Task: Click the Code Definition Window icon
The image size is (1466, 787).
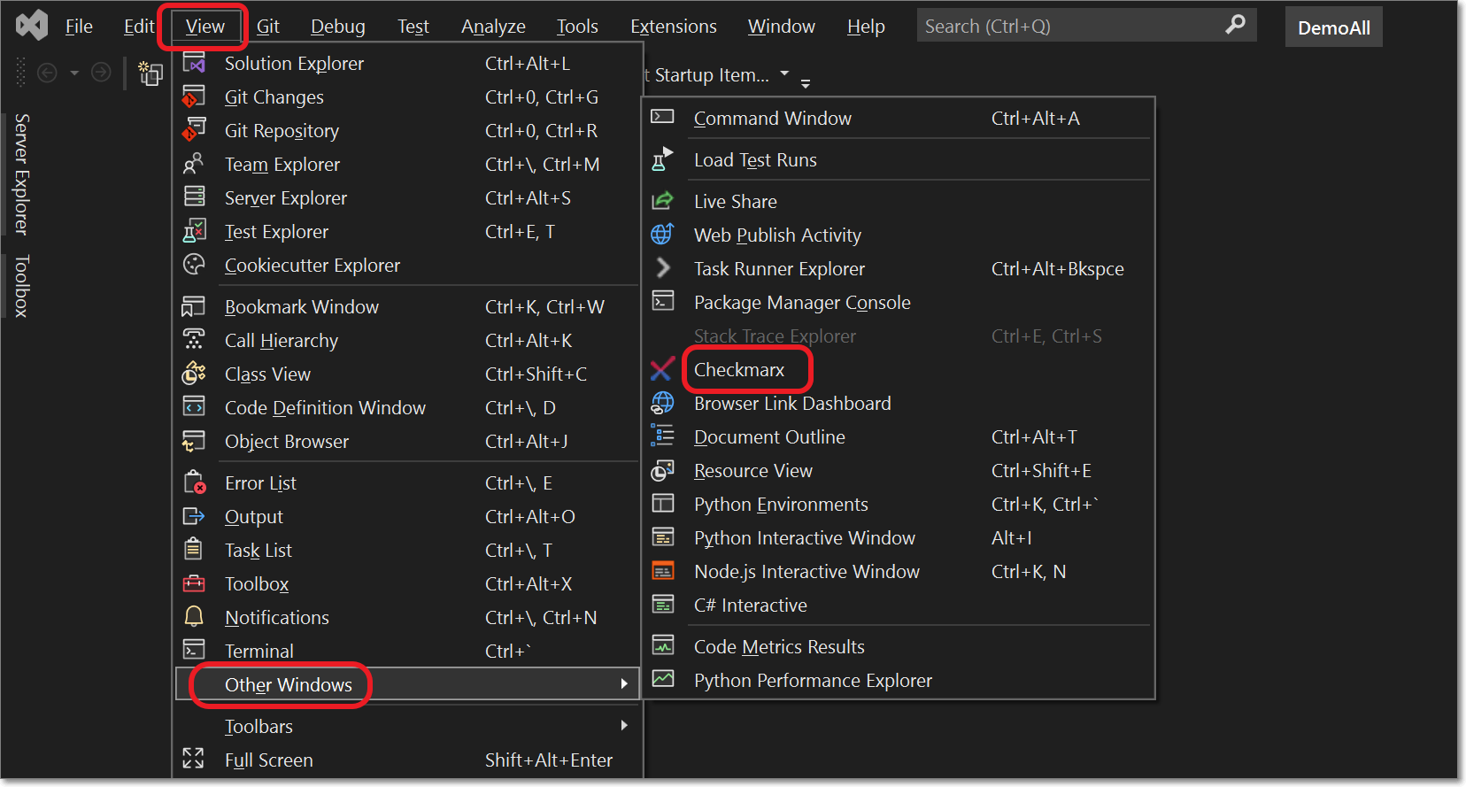Action: point(194,406)
